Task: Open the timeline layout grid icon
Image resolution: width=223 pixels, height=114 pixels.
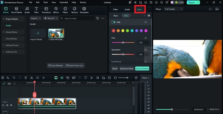Action: 3,78
